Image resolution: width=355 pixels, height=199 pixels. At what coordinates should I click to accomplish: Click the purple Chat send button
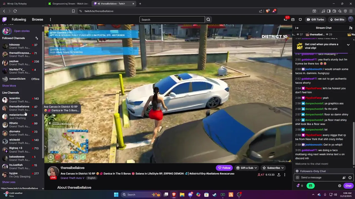tap(348, 186)
